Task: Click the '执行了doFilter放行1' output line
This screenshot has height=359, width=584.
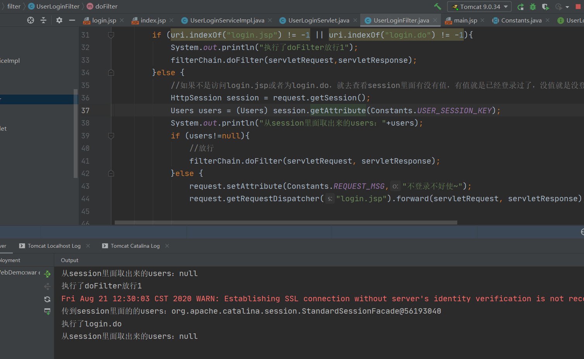Action: coord(102,286)
